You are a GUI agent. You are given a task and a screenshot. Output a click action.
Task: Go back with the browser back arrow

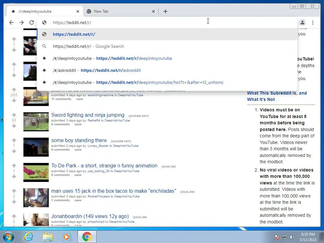tap(11, 22)
